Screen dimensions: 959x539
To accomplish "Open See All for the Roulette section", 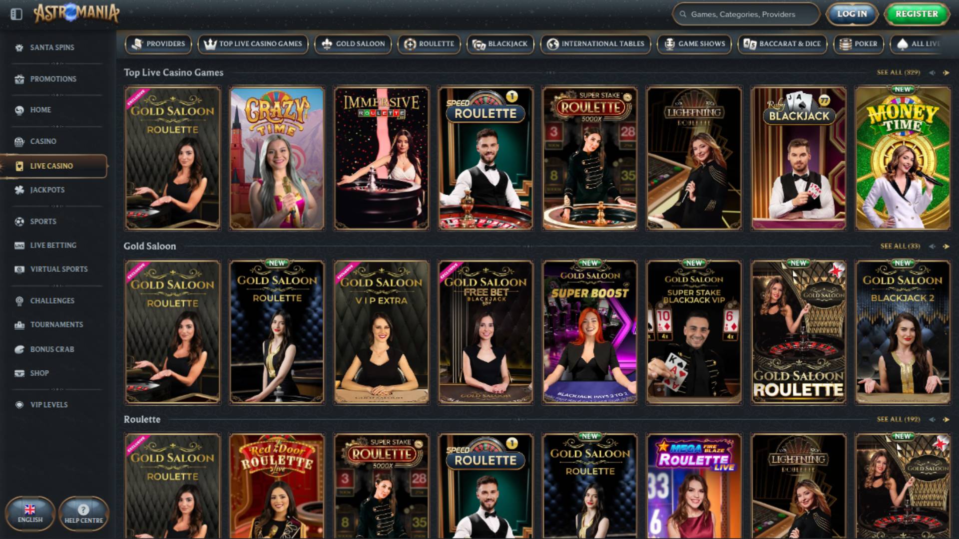I will tap(897, 420).
